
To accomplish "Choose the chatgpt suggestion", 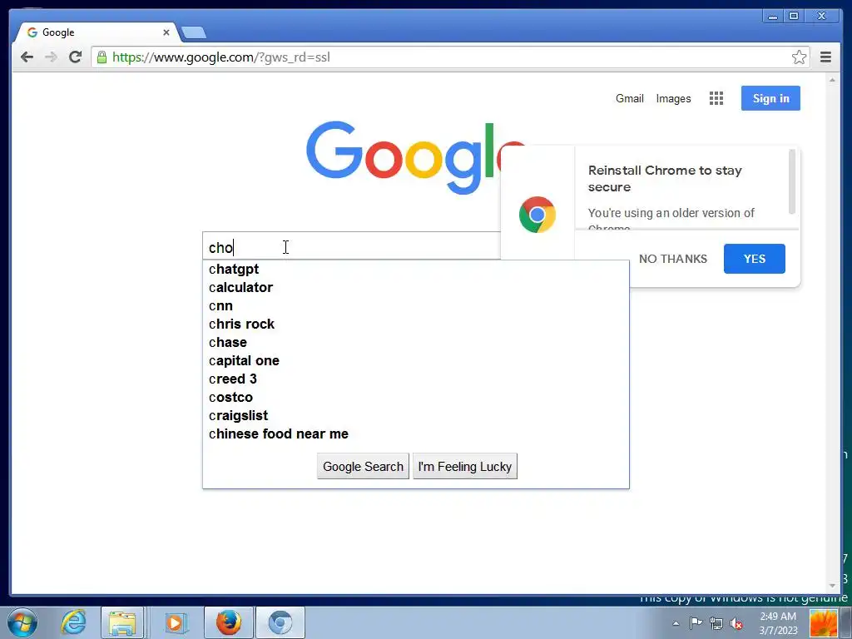I will pyautogui.click(x=416, y=269).
